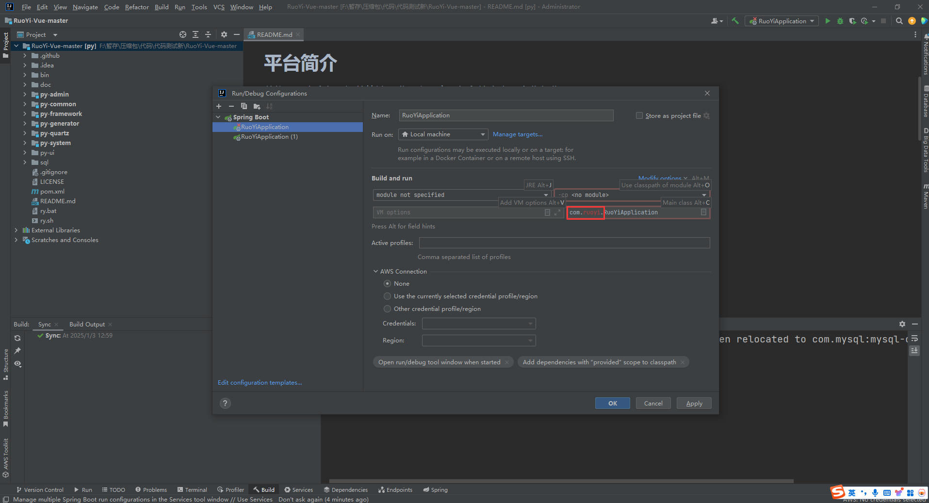
Task: Copy the selected run configuration
Action: [244, 106]
